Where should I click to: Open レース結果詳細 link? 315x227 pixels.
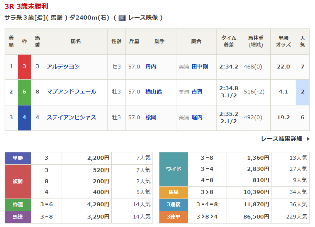click(x=281, y=139)
